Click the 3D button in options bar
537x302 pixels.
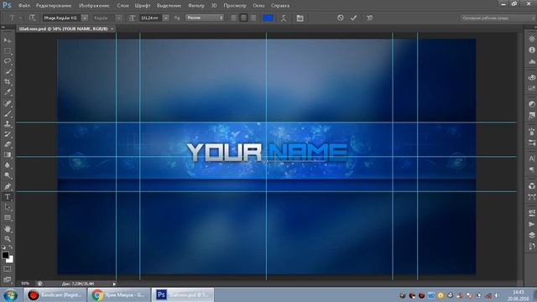[369, 18]
